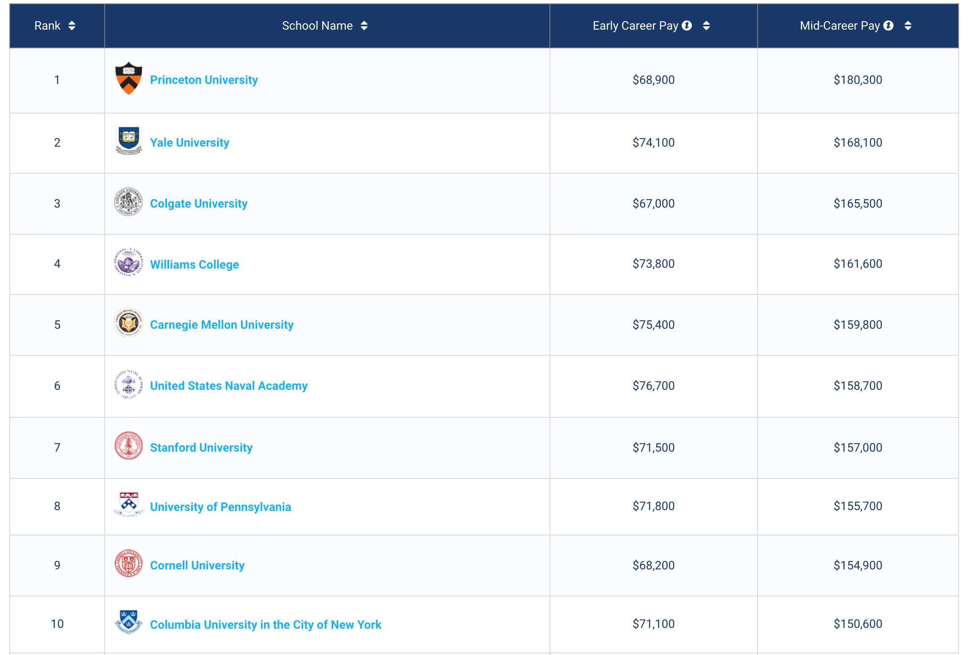Image resolution: width=970 pixels, height=655 pixels.
Task: Sort by Mid-Career Pay arrows
Action: point(908,26)
